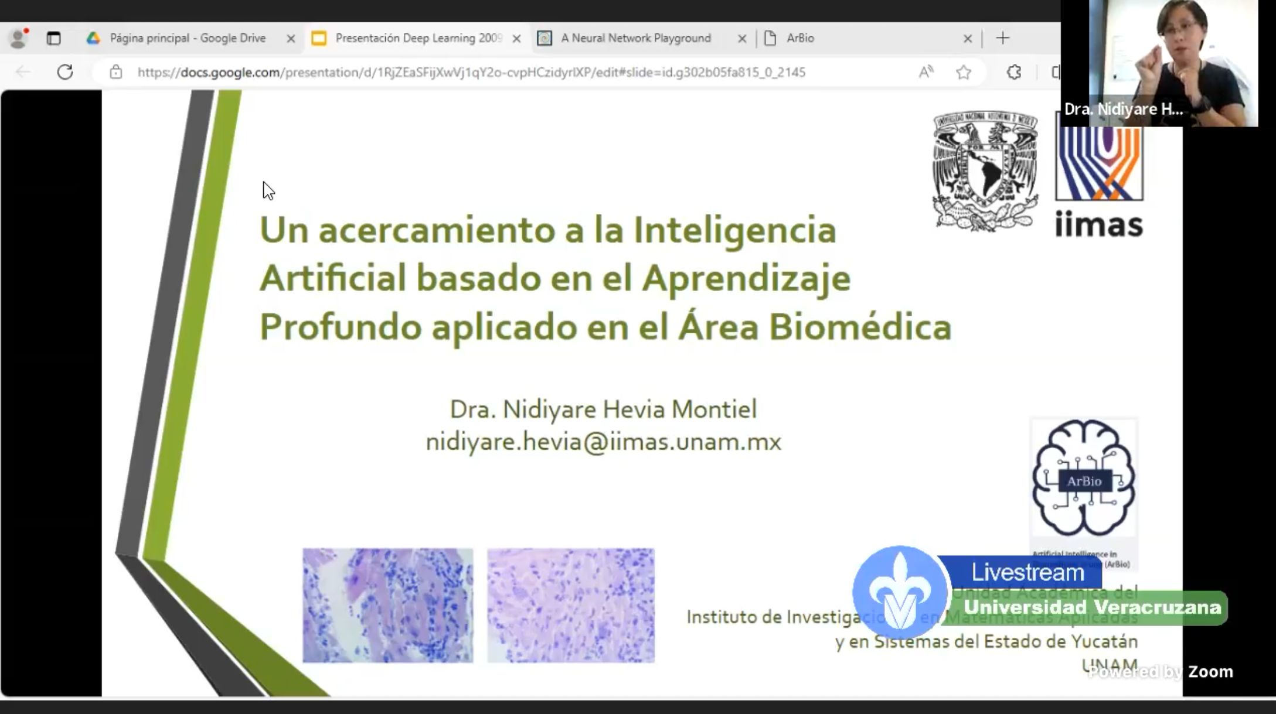Screen dimensions: 1276x714
Task: Close the Google Drive tab
Action: (291, 39)
